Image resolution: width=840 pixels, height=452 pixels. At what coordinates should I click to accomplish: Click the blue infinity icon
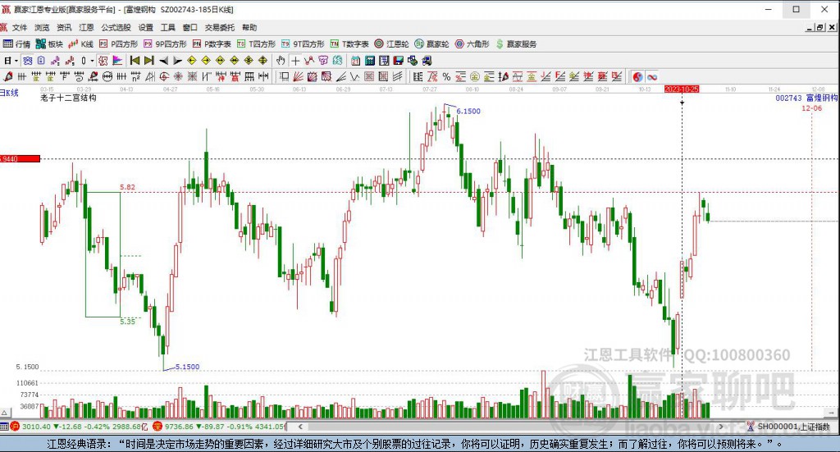coord(651,77)
